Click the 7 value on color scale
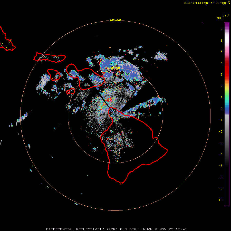Screen dimensions: 231x231 (x=222, y=29)
